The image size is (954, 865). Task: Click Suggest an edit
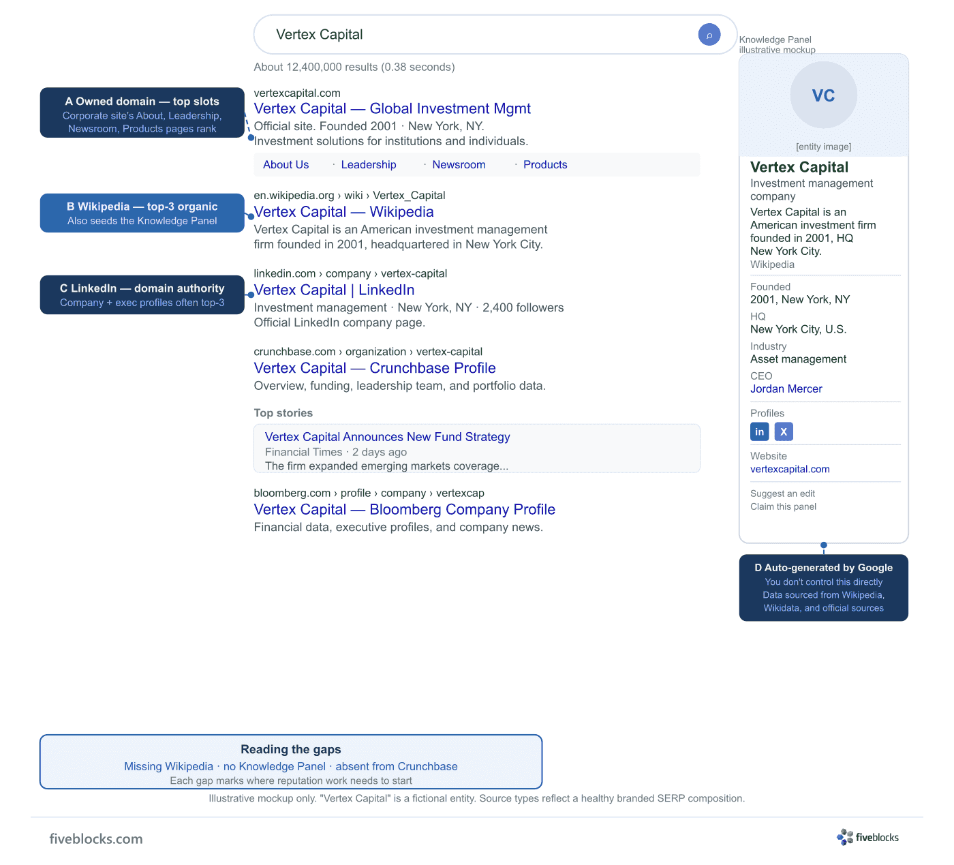[782, 494]
